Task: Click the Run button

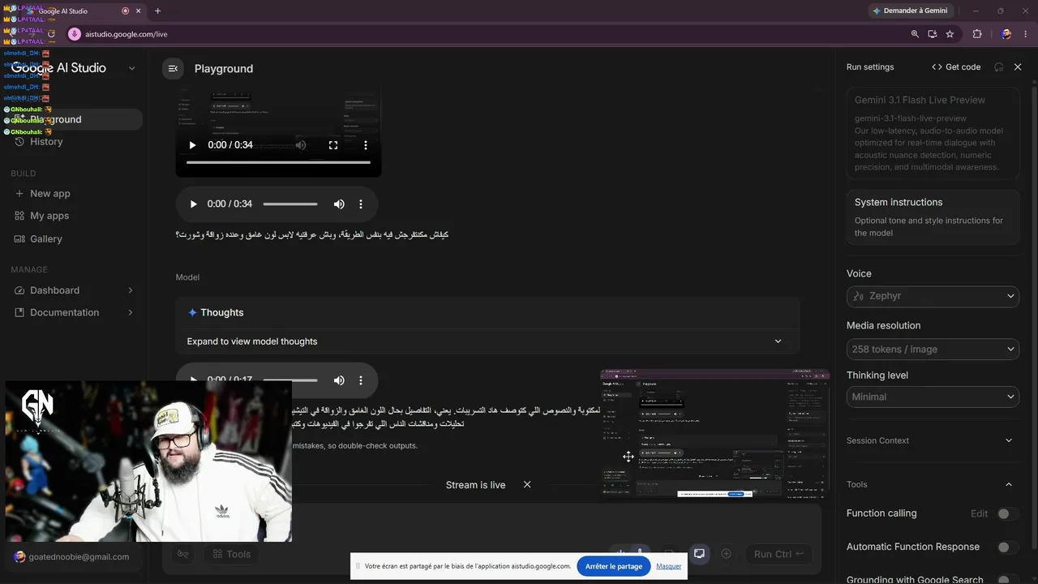Action: [778, 554]
